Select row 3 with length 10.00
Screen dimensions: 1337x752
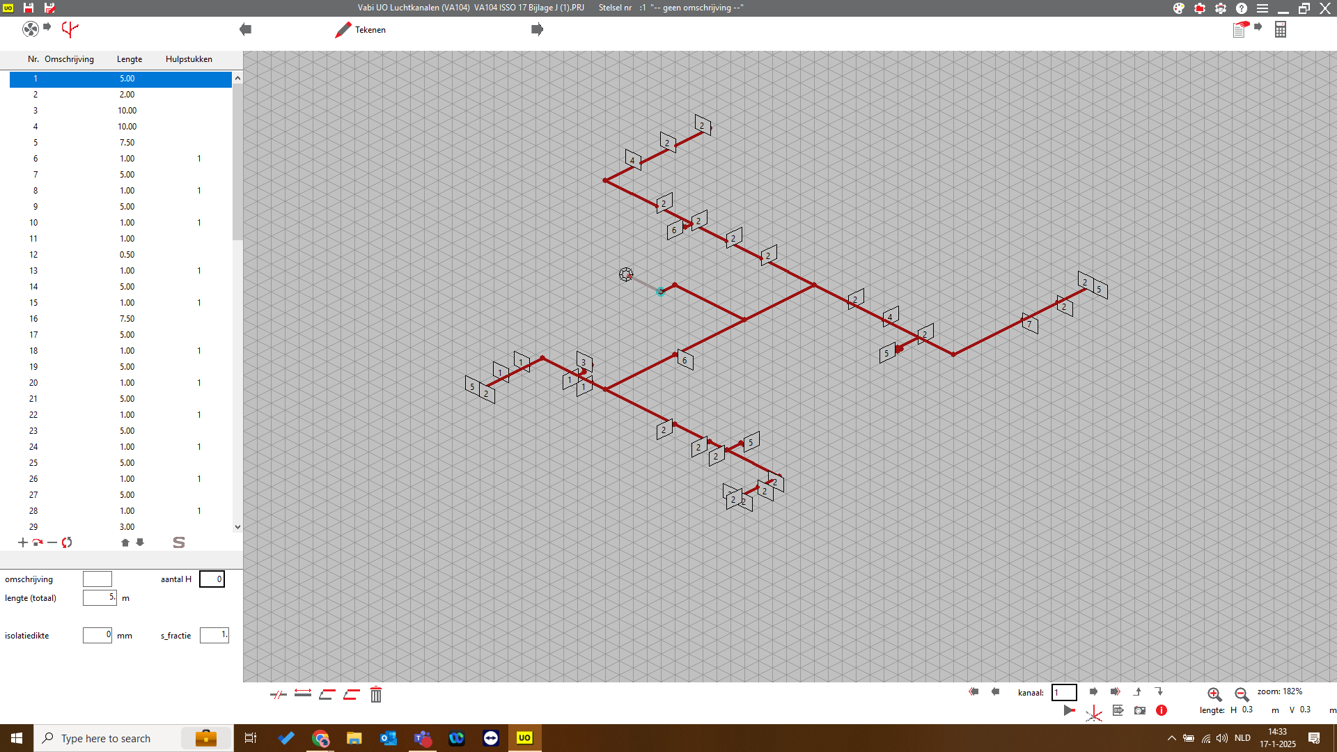(x=120, y=111)
